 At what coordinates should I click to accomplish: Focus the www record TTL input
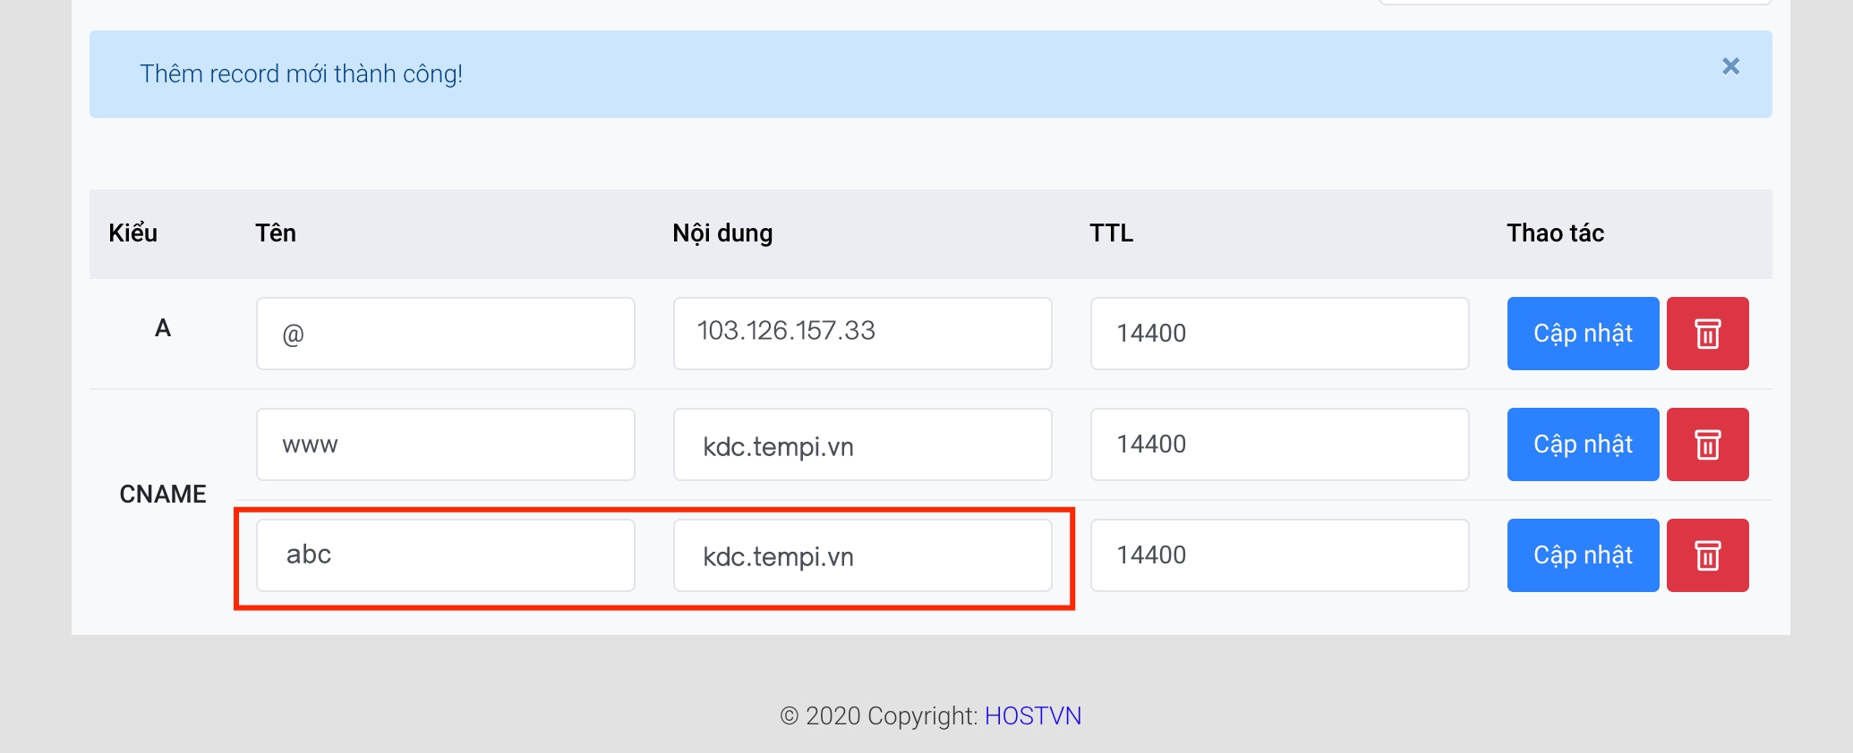1279,444
